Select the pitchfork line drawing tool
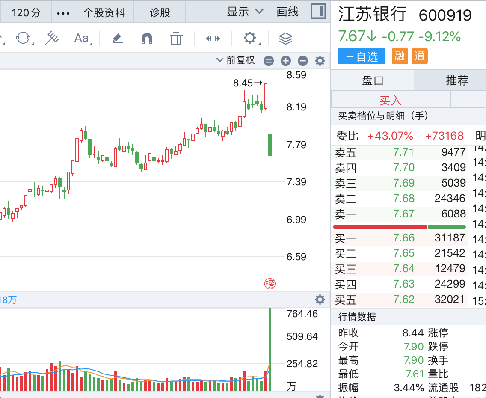This screenshot has width=486, height=398. pos(52,39)
